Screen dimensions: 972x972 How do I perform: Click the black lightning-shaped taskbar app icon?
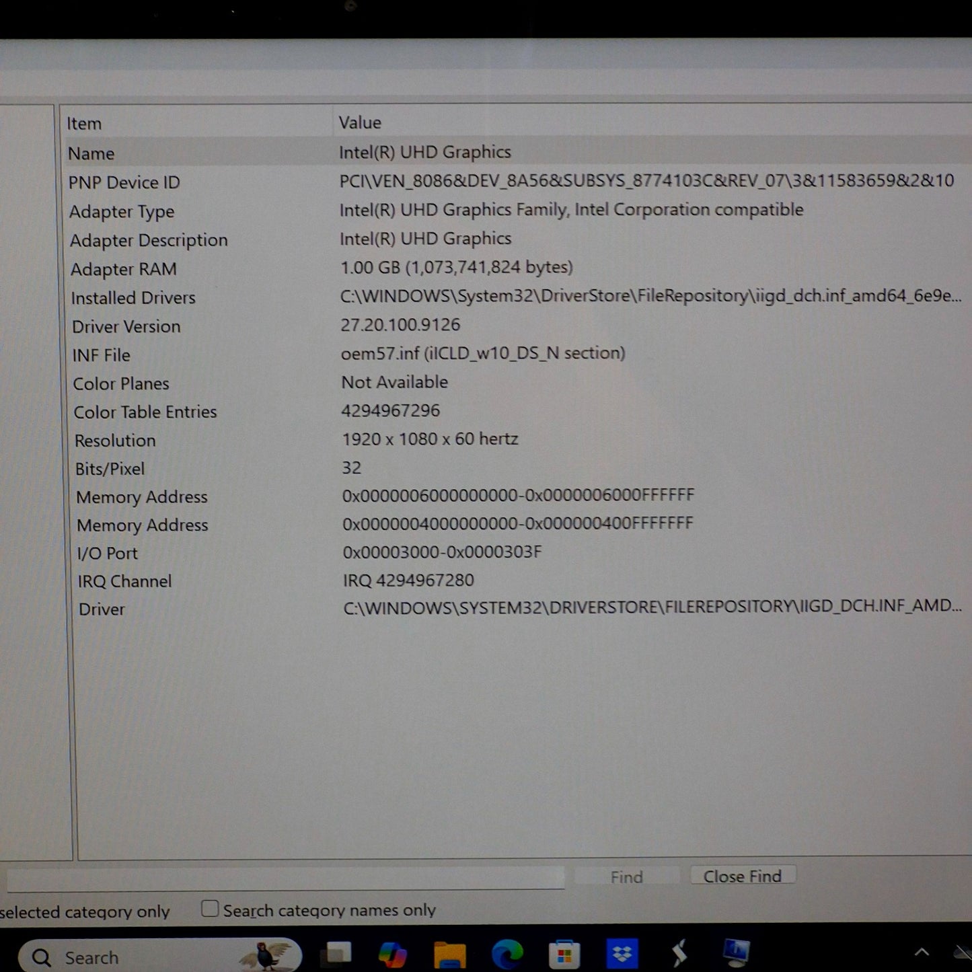pyautogui.click(x=679, y=953)
